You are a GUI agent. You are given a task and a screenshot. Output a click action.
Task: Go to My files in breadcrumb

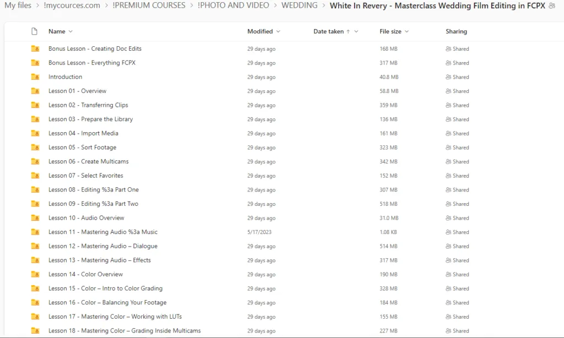click(18, 6)
